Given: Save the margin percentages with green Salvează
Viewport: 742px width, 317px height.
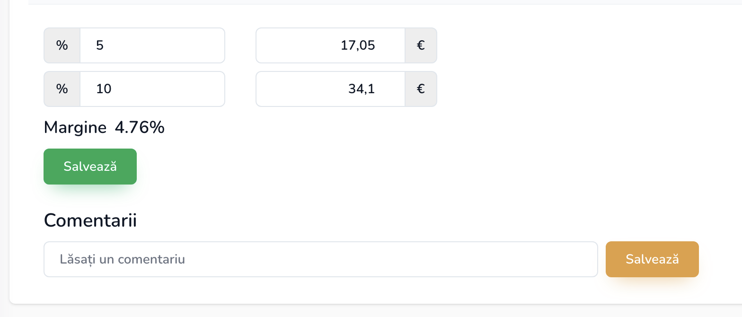Looking at the screenshot, I should pyautogui.click(x=90, y=167).
